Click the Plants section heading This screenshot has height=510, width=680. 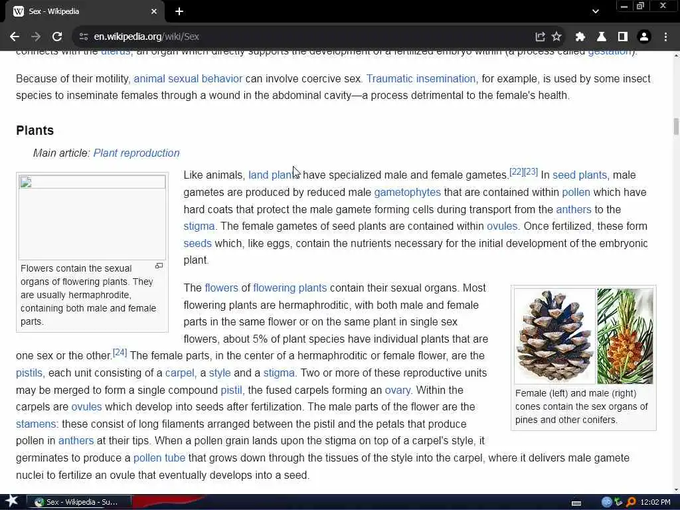click(35, 131)
